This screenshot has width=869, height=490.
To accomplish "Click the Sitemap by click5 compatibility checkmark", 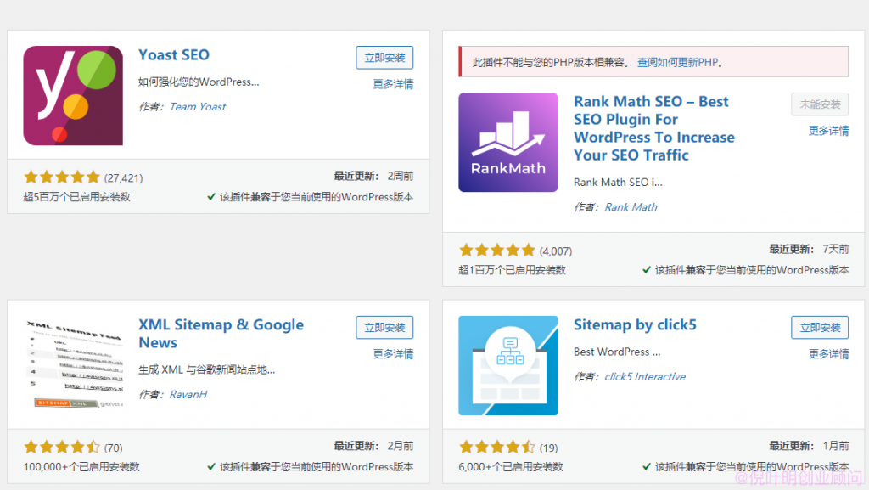I will pos(646,467).
